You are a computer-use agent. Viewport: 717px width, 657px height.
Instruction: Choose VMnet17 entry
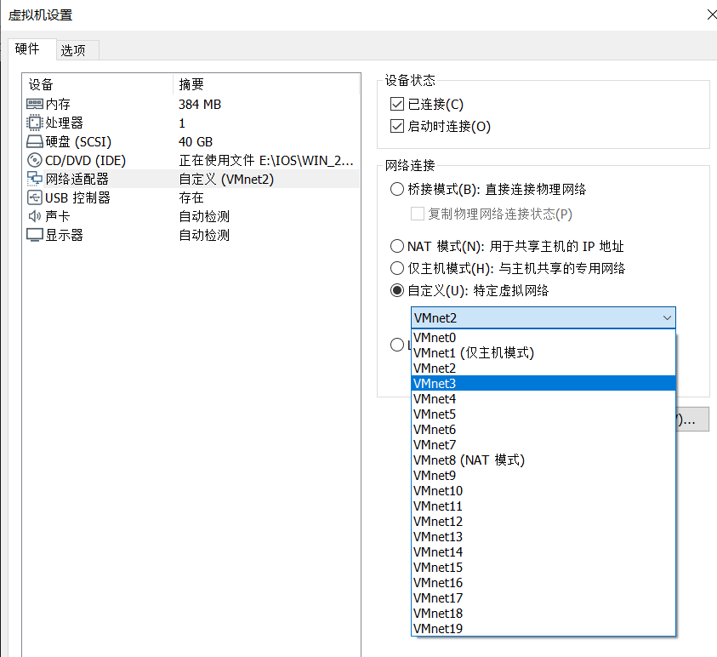click(x=543, y=598)
